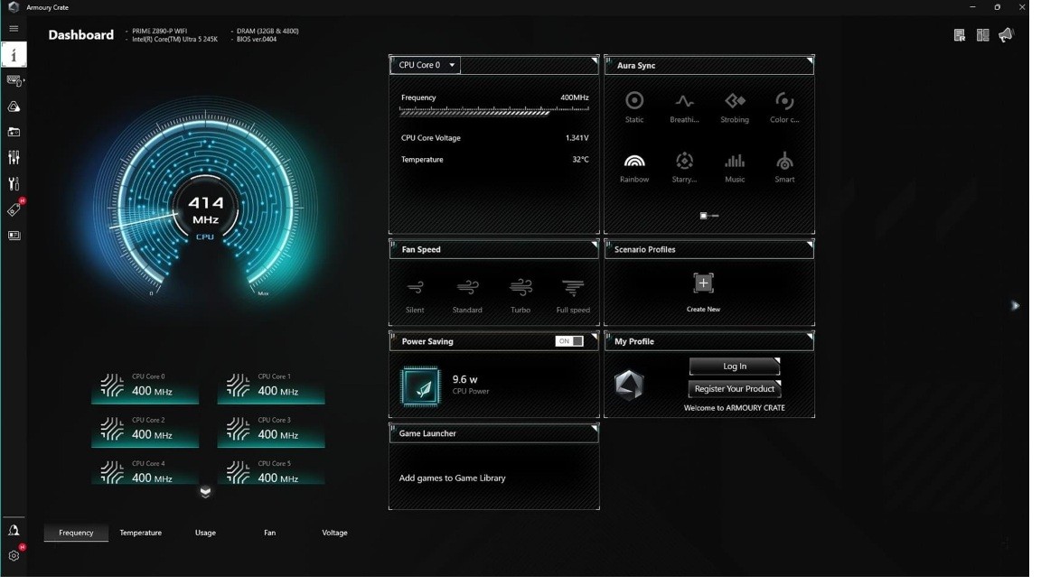Set fan speed to Full speed
The image size is (1041, 585).
573,296
